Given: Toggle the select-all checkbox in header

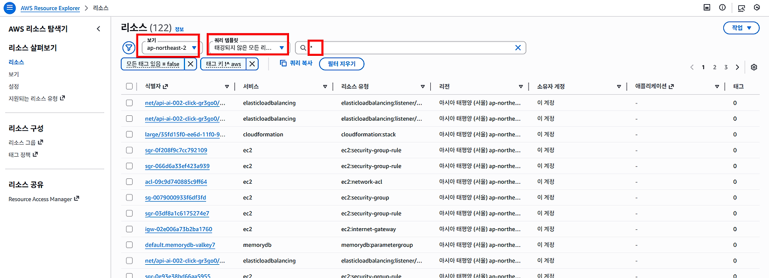Looking at the screenshot, I should (130, 86).
